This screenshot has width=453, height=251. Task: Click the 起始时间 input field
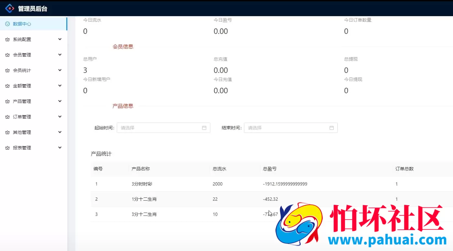click(162, 128)
